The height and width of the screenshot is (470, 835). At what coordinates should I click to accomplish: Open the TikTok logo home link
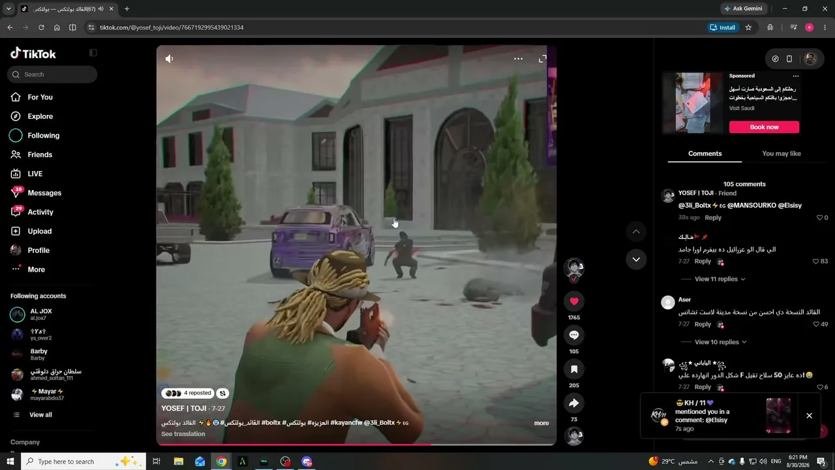pos(33,54)
